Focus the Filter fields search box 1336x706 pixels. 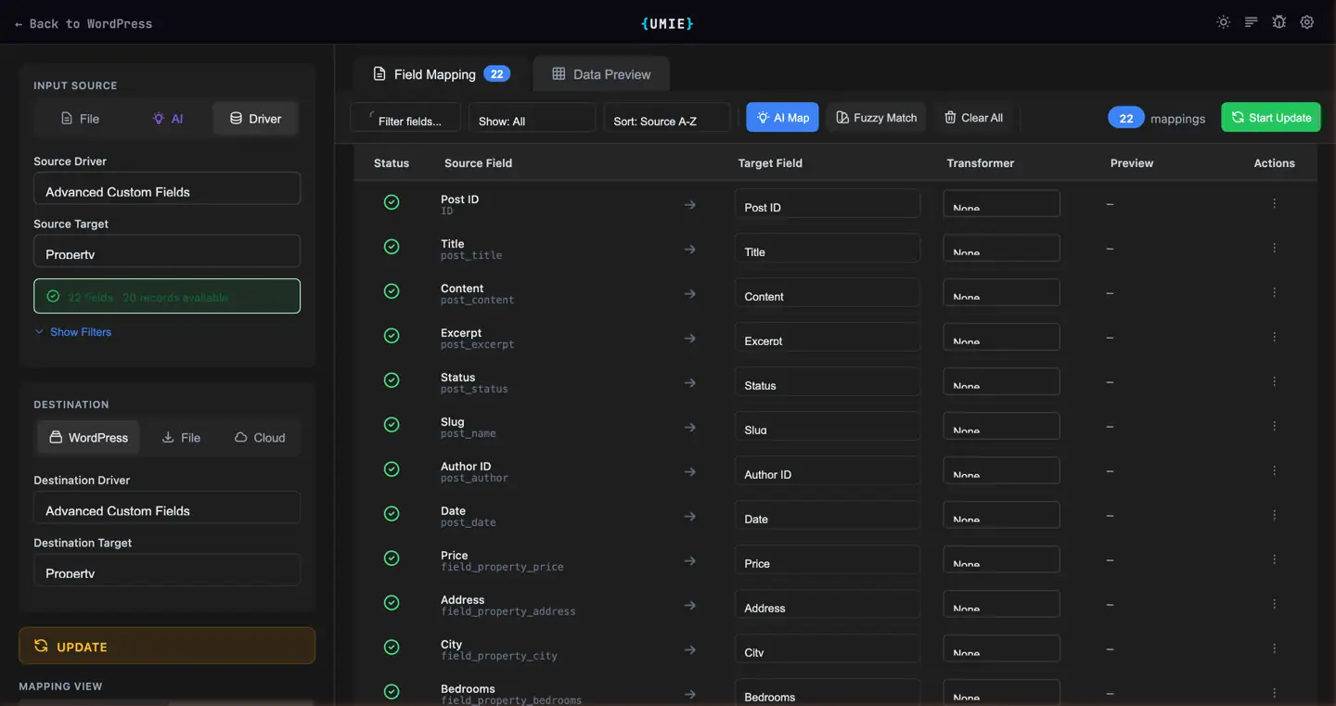405,118
